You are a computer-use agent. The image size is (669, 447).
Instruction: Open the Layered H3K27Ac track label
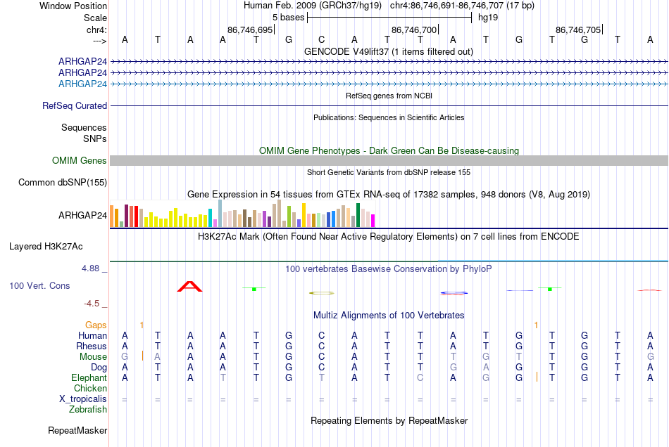pos(46,247)
